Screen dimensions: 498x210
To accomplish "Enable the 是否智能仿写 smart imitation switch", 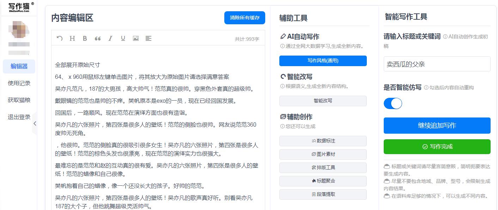I will [393, 103].
